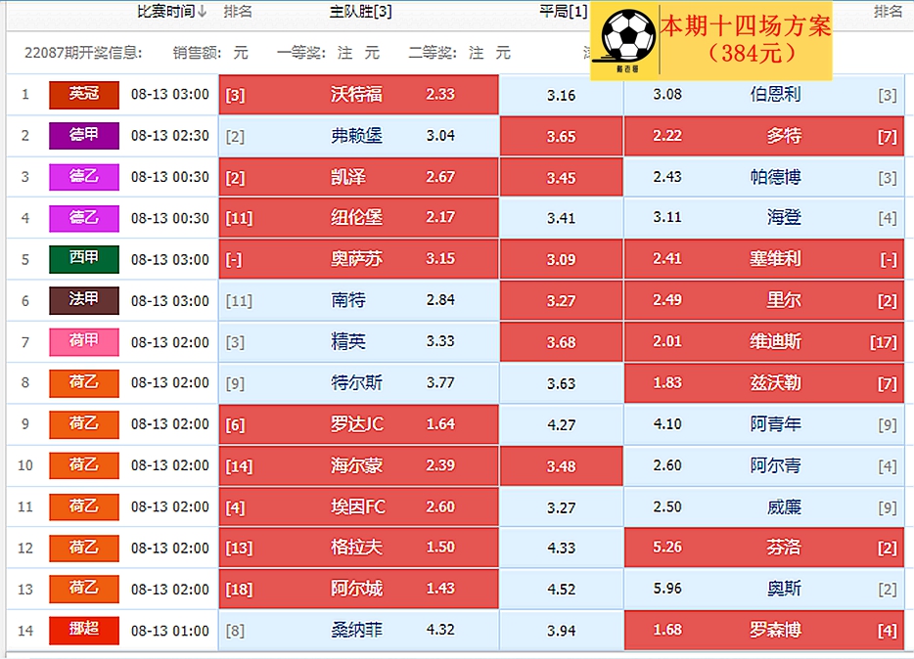Click the 法甲 league badge

pos(83,300)
